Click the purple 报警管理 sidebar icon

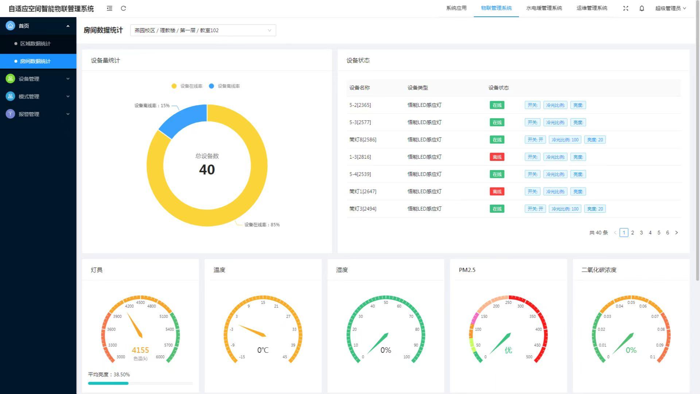[x=10, y=114]
